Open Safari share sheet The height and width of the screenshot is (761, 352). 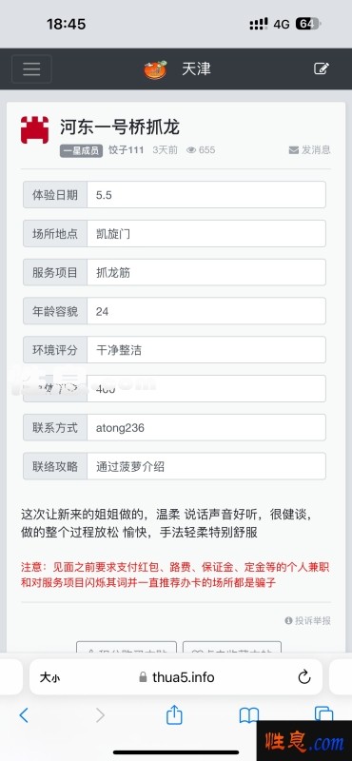pos(174,715)
